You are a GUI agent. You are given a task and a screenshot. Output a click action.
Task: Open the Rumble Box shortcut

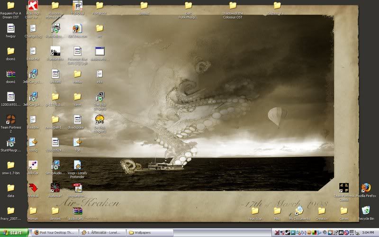tap(55, 51)
